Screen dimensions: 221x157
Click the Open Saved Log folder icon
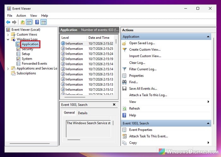pyautogui.click(x=124, y=43)
